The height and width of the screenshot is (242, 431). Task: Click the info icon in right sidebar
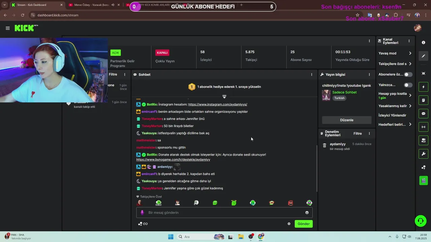[424, 42]
